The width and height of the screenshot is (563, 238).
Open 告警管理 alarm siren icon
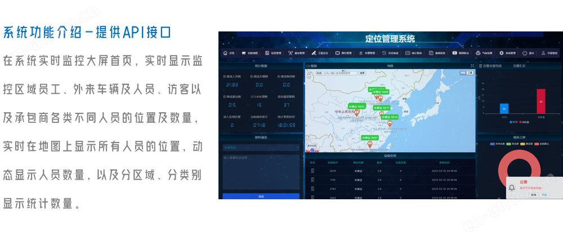click(x=361, y=53)
